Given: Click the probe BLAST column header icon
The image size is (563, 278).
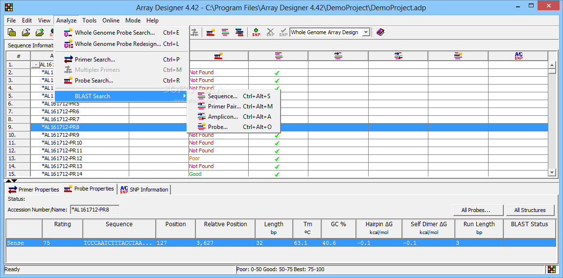Looking at the screenshot, I should [x=458, y=56].
